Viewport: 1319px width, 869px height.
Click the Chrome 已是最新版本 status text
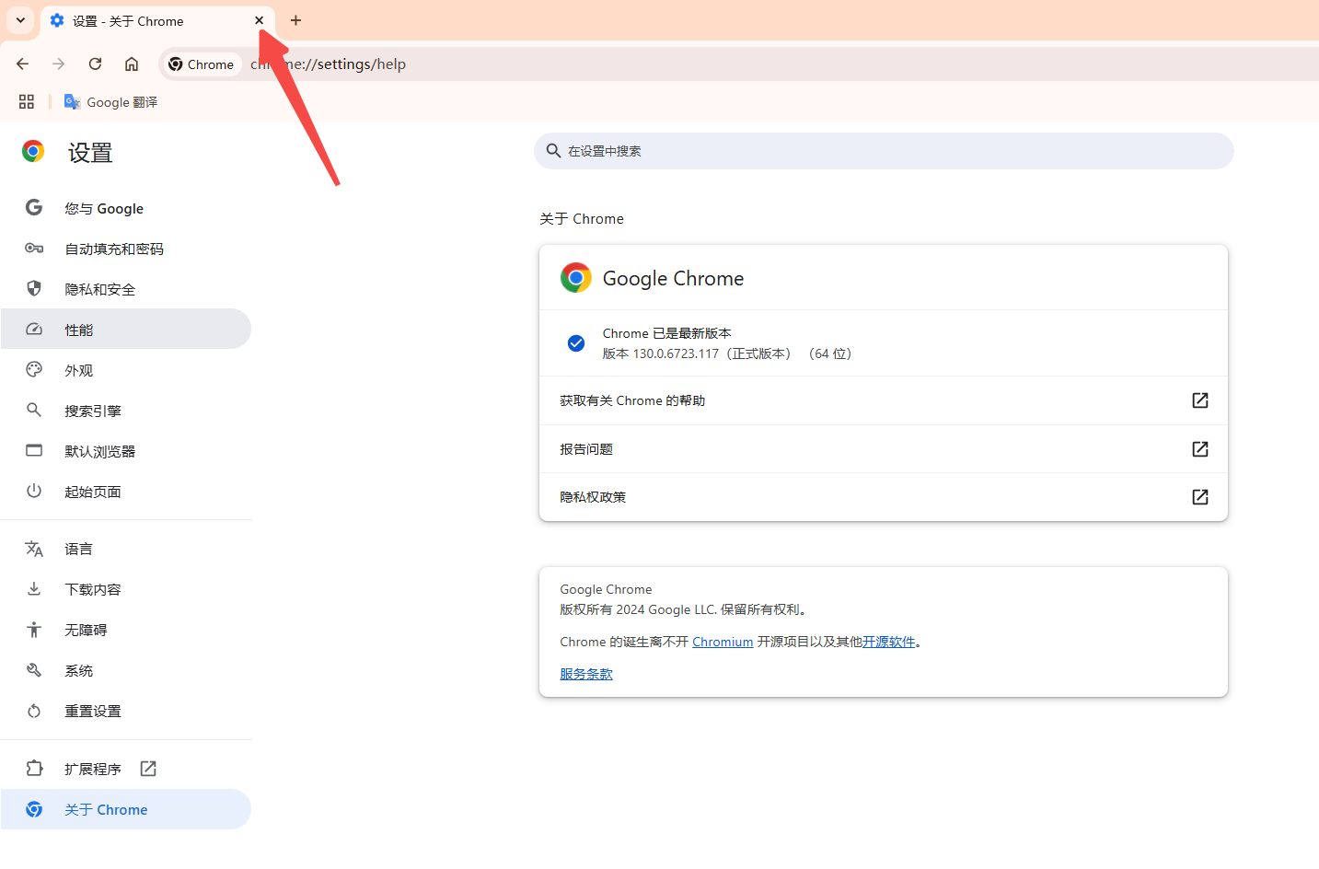(667, 333)
